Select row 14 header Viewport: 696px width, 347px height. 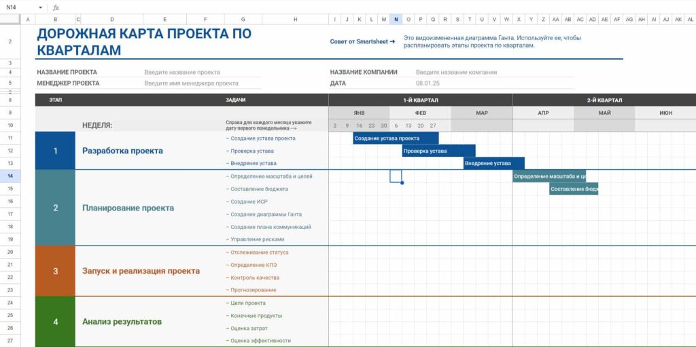click(10, 176)
